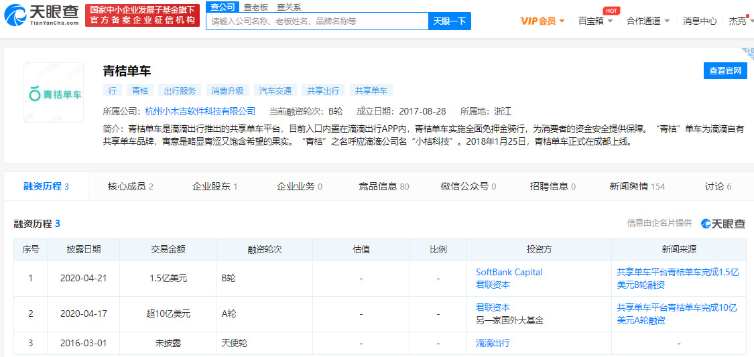Image resolution: width=754 pixels, height=357 pixels.
Task: Click the 投资方 column header
Action: (539, 249)
